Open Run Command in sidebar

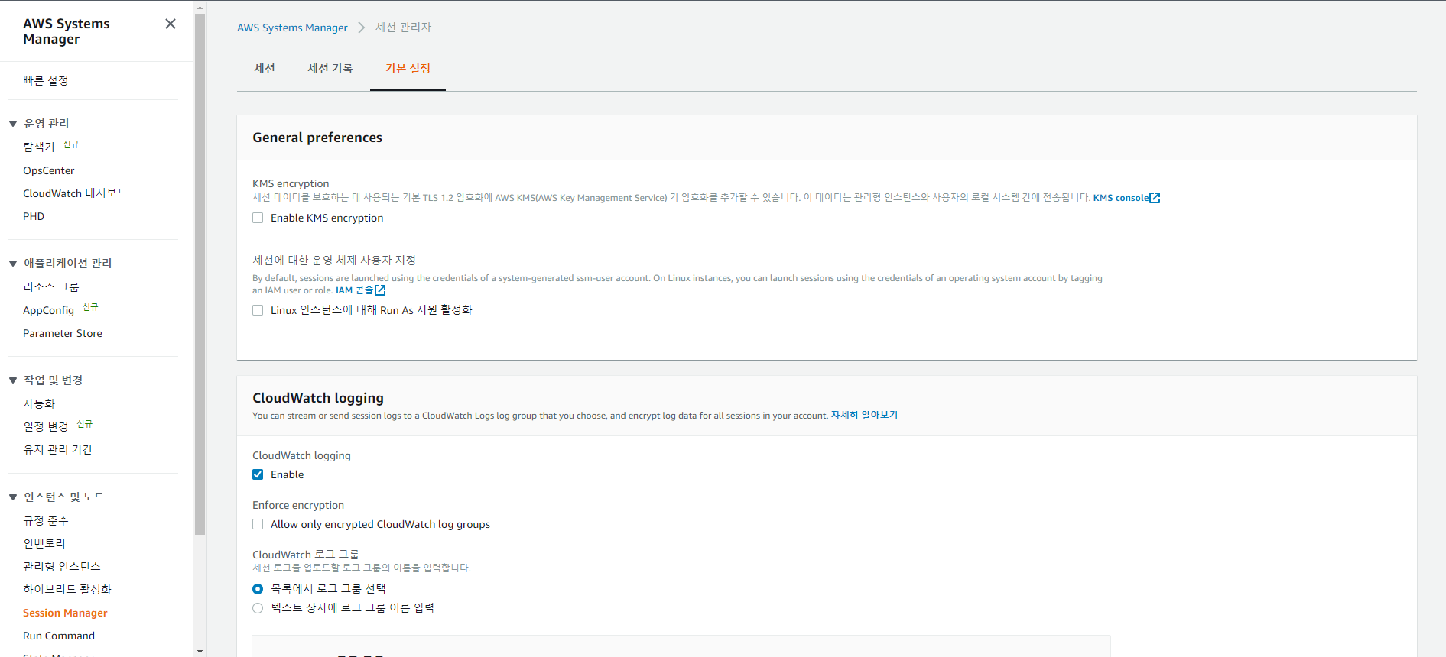tap(59, 636)
